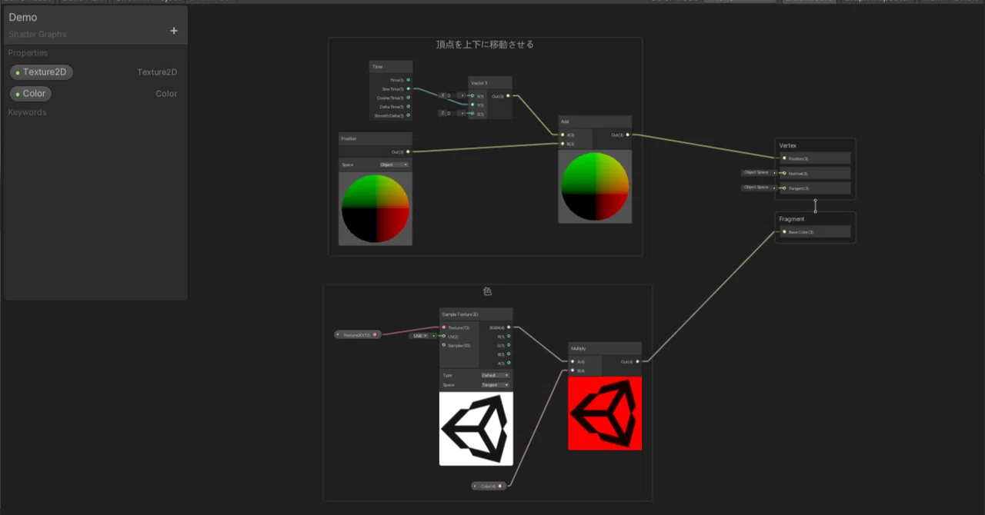Click the Sample Texture 2D preview image
The height and width of the screenshot is (515, 985).
pyautogui.click(x=476, y=429)
